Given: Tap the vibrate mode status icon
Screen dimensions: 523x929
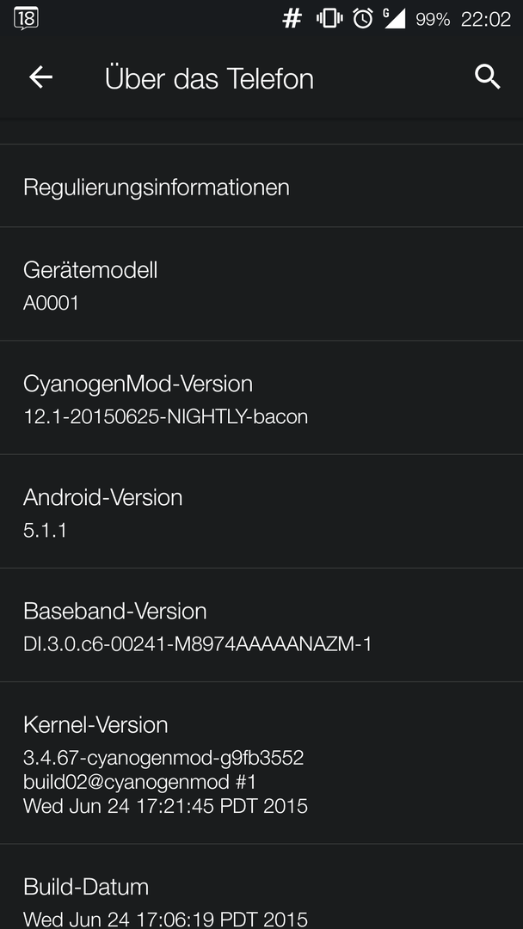Looking at the screenshot, I should [329, 19].
